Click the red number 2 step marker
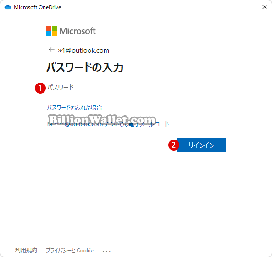The width and height of the screenshot is (272, 257). [x=174, y=145]
